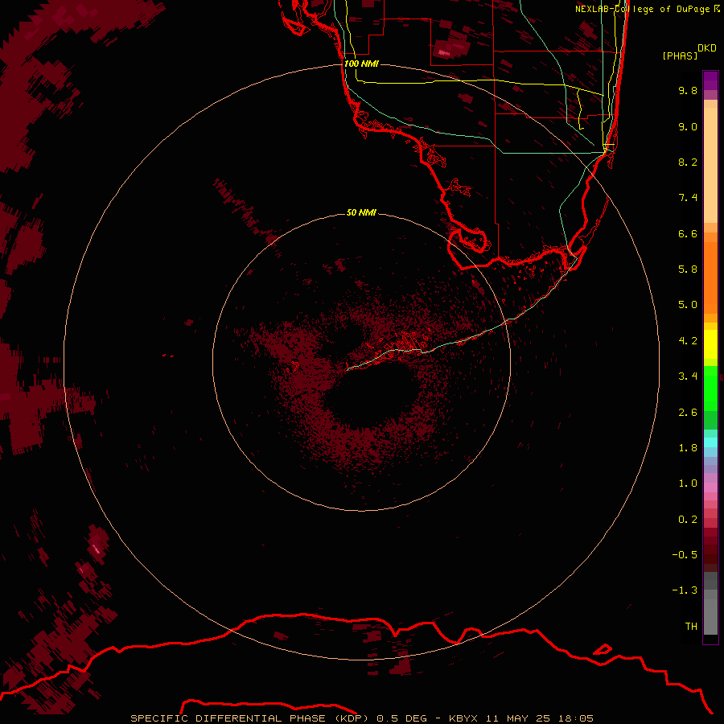
Task: Click the 0.2 value on the color scale
Action: [688, 520]
